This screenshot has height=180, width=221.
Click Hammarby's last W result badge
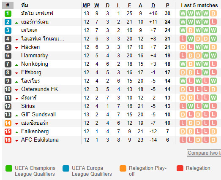click(213, 56)
